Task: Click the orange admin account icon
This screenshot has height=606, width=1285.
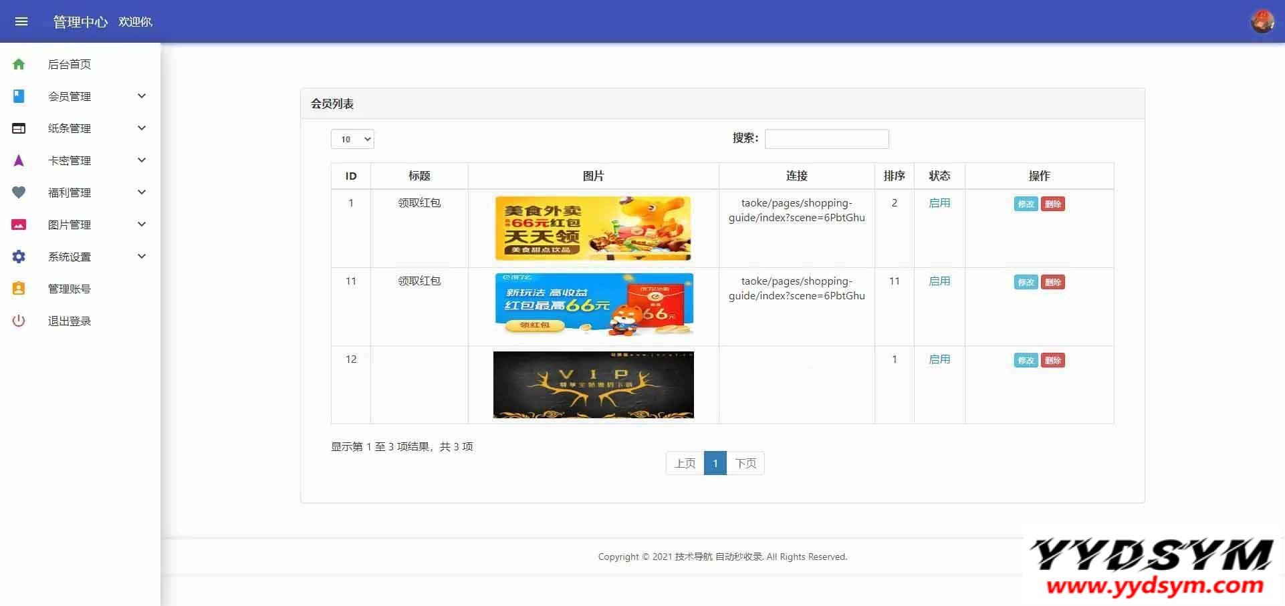Action: click(19, 289)
